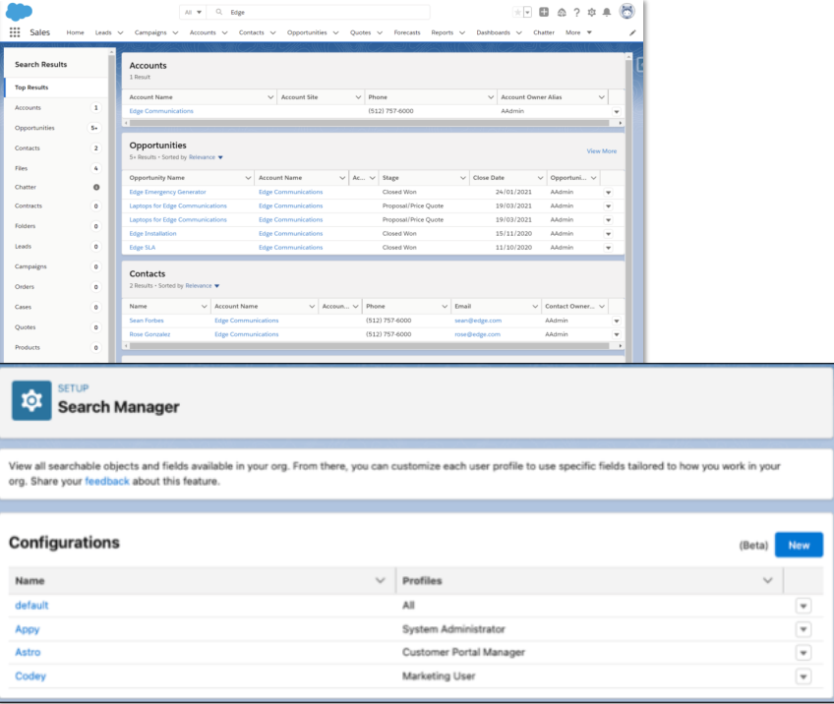Viewport: 834px width, 704px height.
Task: Open the notifications bell icon
Action: click(607, 12)
